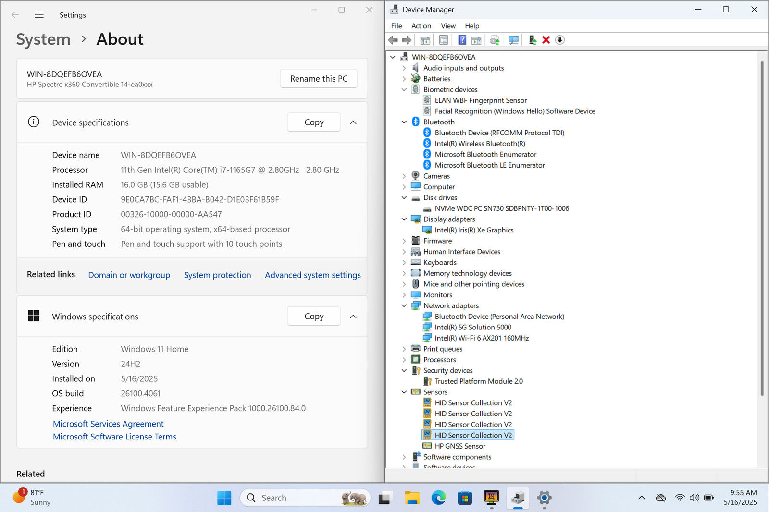The width and height of the screenshot is (769, 512).
Task: Open Advanced system settings link
Action: (x=312, y=275)
